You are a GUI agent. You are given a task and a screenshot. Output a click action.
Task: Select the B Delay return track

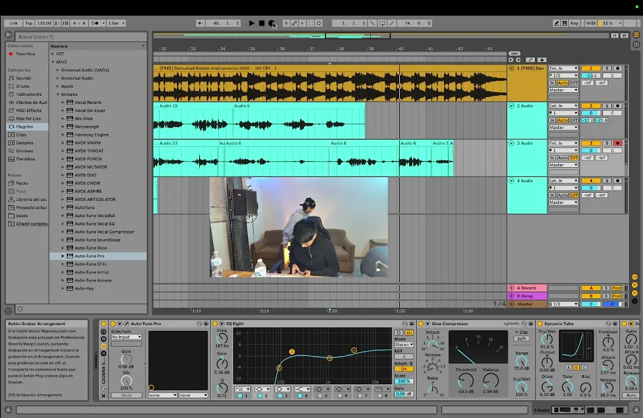(527, 296)
